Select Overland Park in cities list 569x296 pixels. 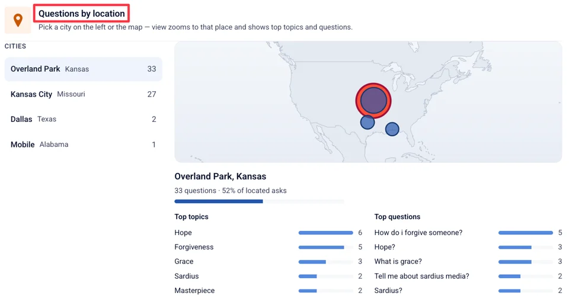[x=83, y=69]
